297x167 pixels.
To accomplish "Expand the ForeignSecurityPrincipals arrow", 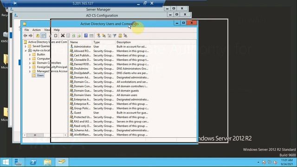I will 30,67.
